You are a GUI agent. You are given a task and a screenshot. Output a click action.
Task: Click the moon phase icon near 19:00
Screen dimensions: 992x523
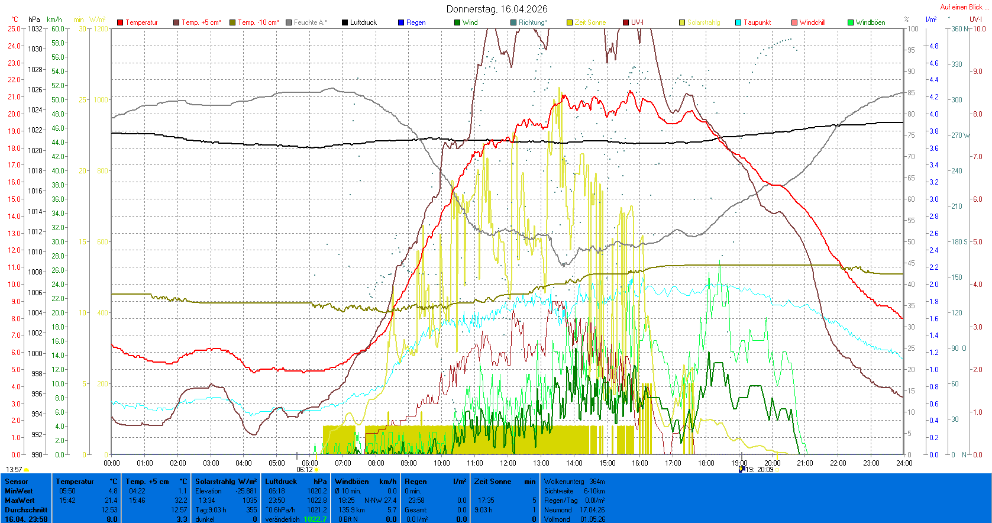coord(742,469)
